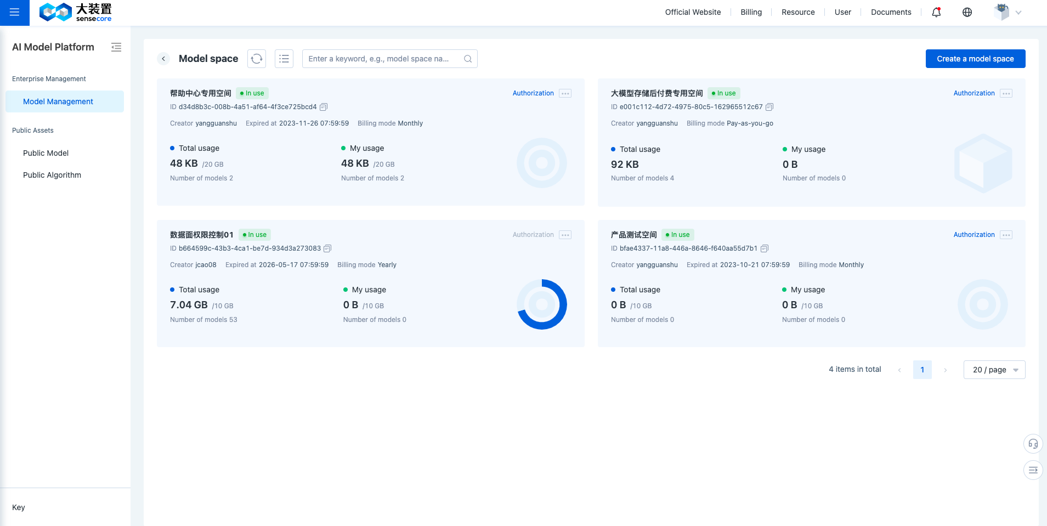The width and height of the screenshot is (1047, 526).
Task: Open the 帮助中心专用空间 card title
Action: click(201, 93)
